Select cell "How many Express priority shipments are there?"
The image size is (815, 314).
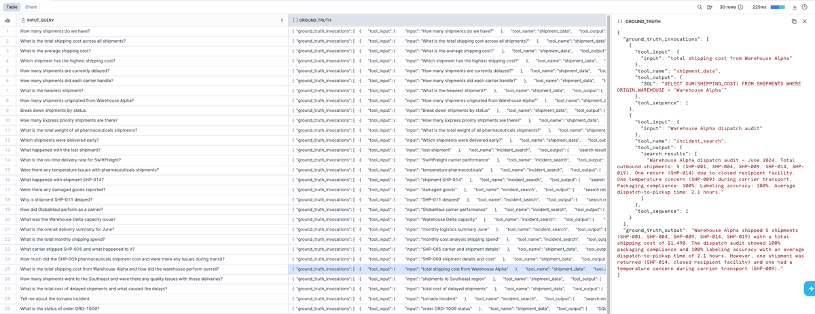pos(151,120)
